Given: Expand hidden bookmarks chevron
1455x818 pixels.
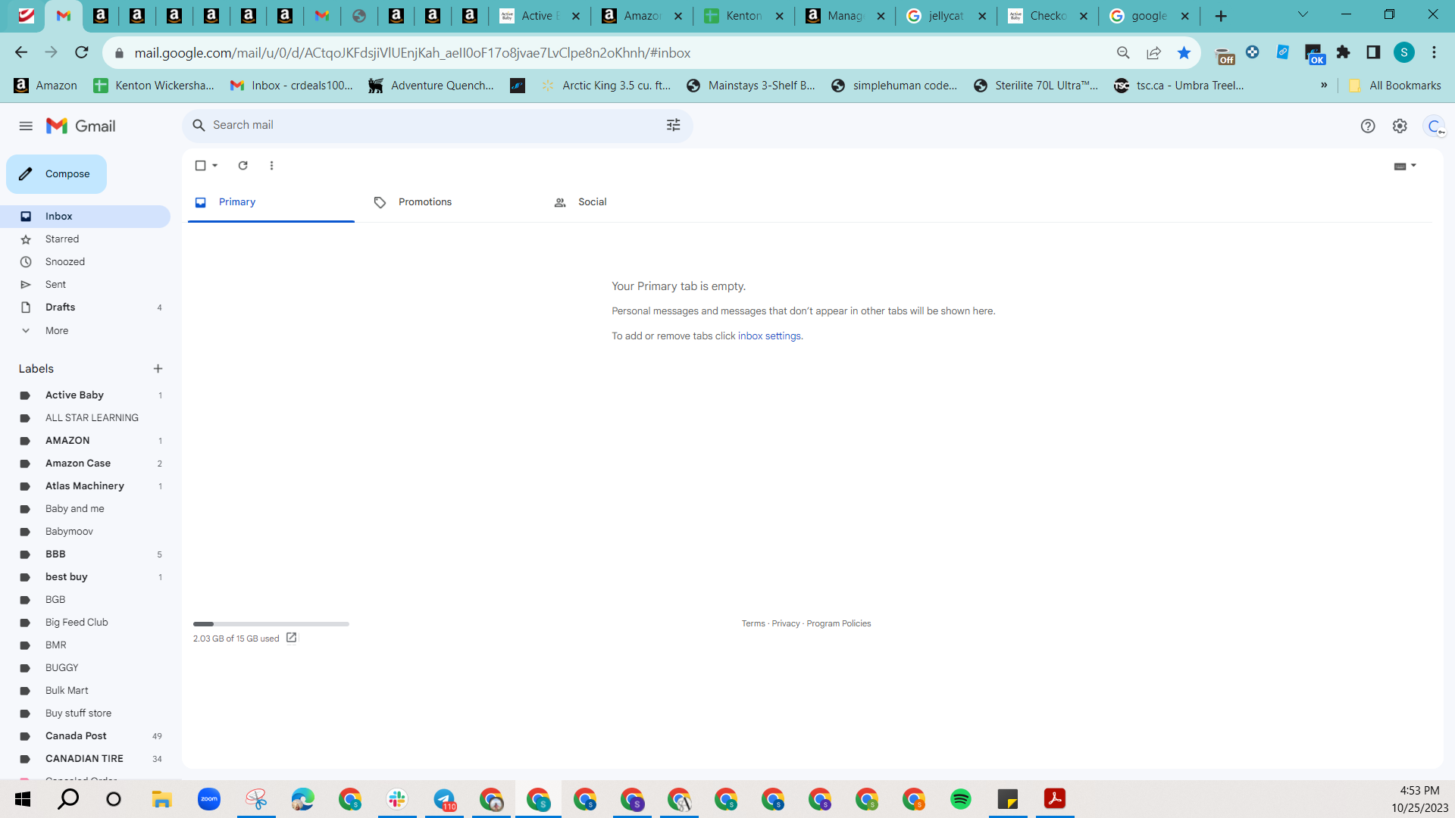Looking at the screenshot, I should pyautogui.click(x=1324, y=86).
